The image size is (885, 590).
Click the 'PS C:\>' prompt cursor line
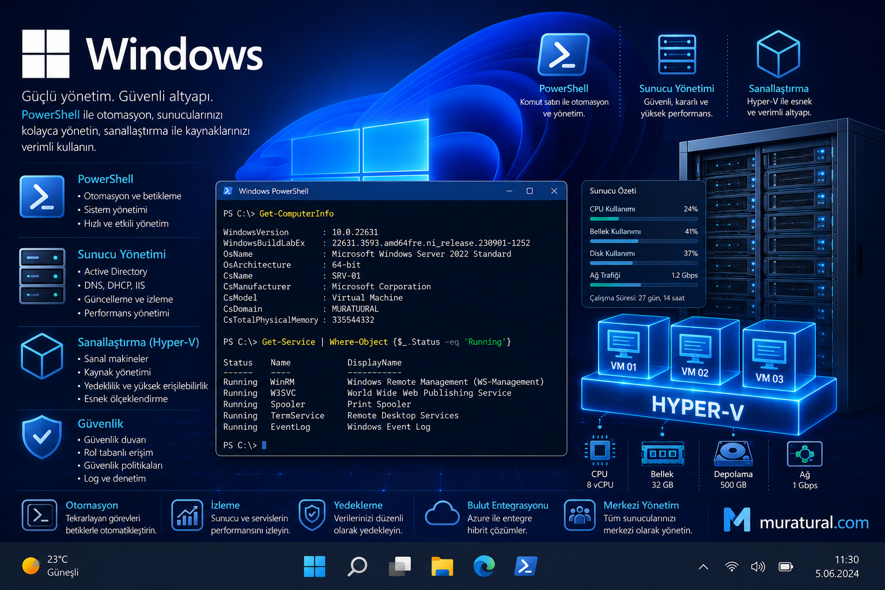click(245, 445)
